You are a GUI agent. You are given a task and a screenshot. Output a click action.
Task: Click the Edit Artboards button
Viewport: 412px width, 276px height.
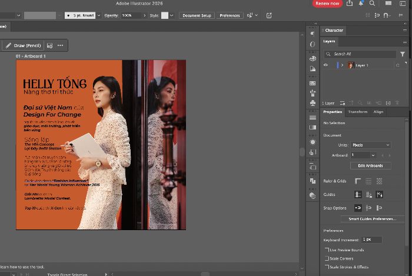coord(370,166)
